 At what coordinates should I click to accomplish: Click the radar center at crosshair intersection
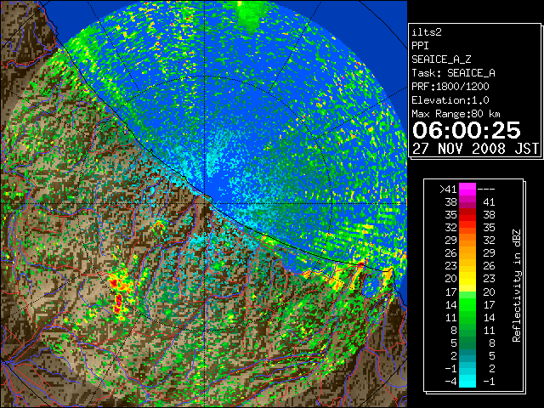205,203
